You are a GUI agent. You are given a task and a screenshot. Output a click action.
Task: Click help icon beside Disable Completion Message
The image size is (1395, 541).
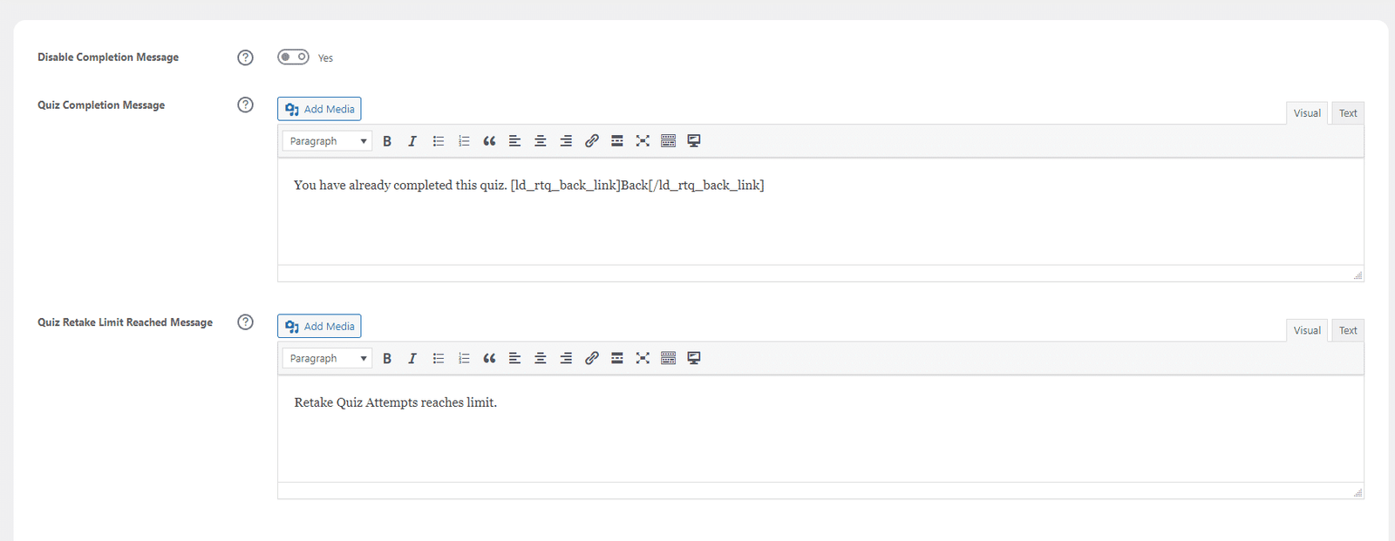pyautogui.click(x=246, y=57)
